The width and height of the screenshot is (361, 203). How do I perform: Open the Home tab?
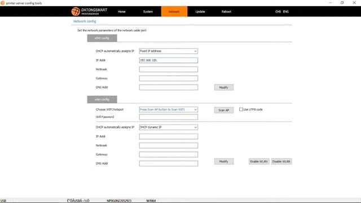(122, 11)
